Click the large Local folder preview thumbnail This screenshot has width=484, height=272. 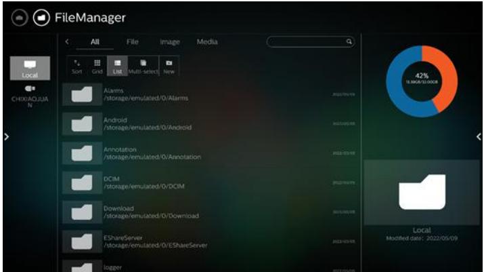[422, 192]
